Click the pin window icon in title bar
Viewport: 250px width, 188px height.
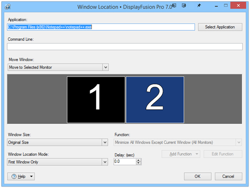pos(199,6)
